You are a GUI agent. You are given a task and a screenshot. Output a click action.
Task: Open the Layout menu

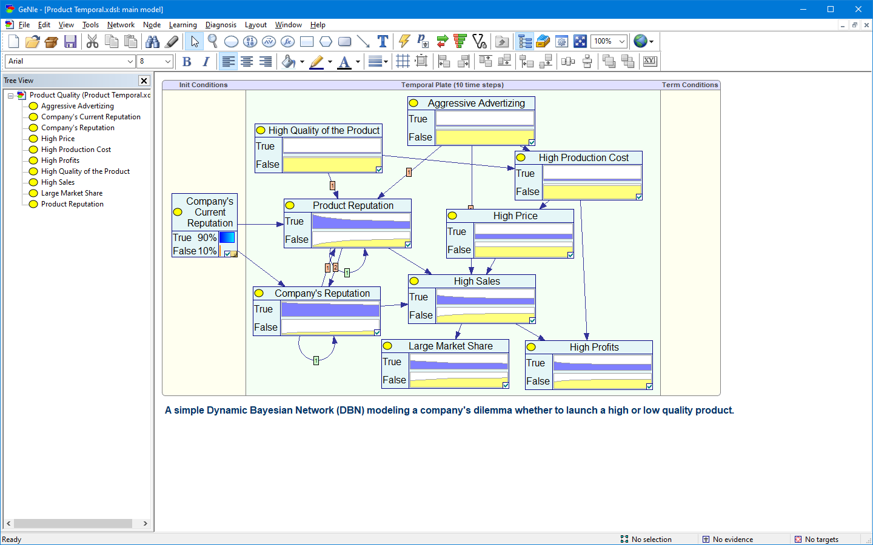[x=255, y=25]
